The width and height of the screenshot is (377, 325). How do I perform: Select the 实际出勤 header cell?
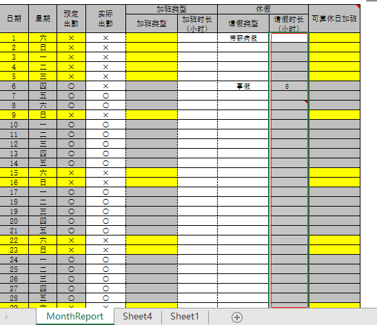point(105,19)
